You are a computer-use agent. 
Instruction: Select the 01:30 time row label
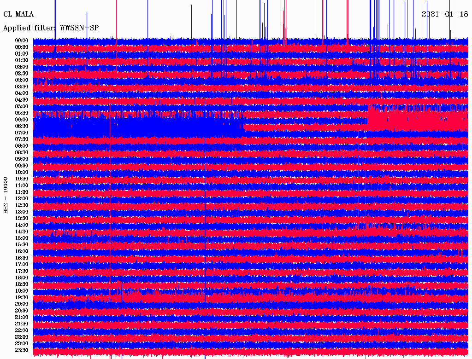(x=22, y=60)
